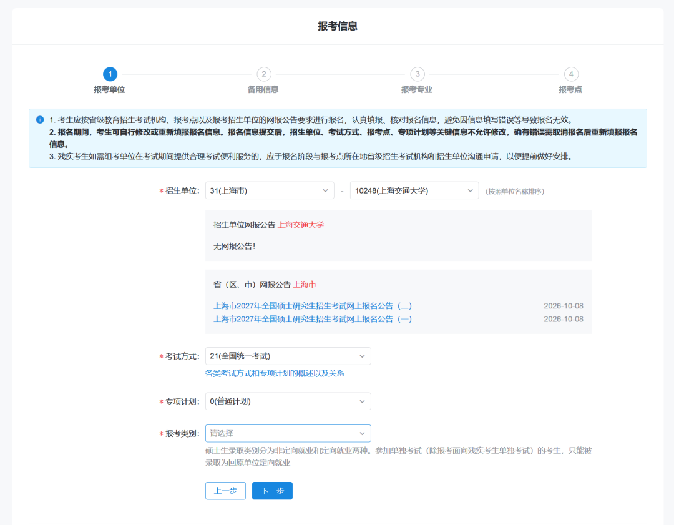Viewport: 674px width, 525px height.
Task: Click red 上海市 text in 省网报公告
Action: [305, 285]
